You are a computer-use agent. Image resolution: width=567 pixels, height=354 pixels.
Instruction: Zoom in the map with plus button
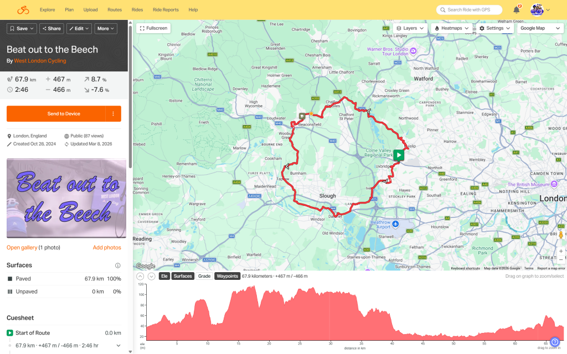click(x=561, y=251)
